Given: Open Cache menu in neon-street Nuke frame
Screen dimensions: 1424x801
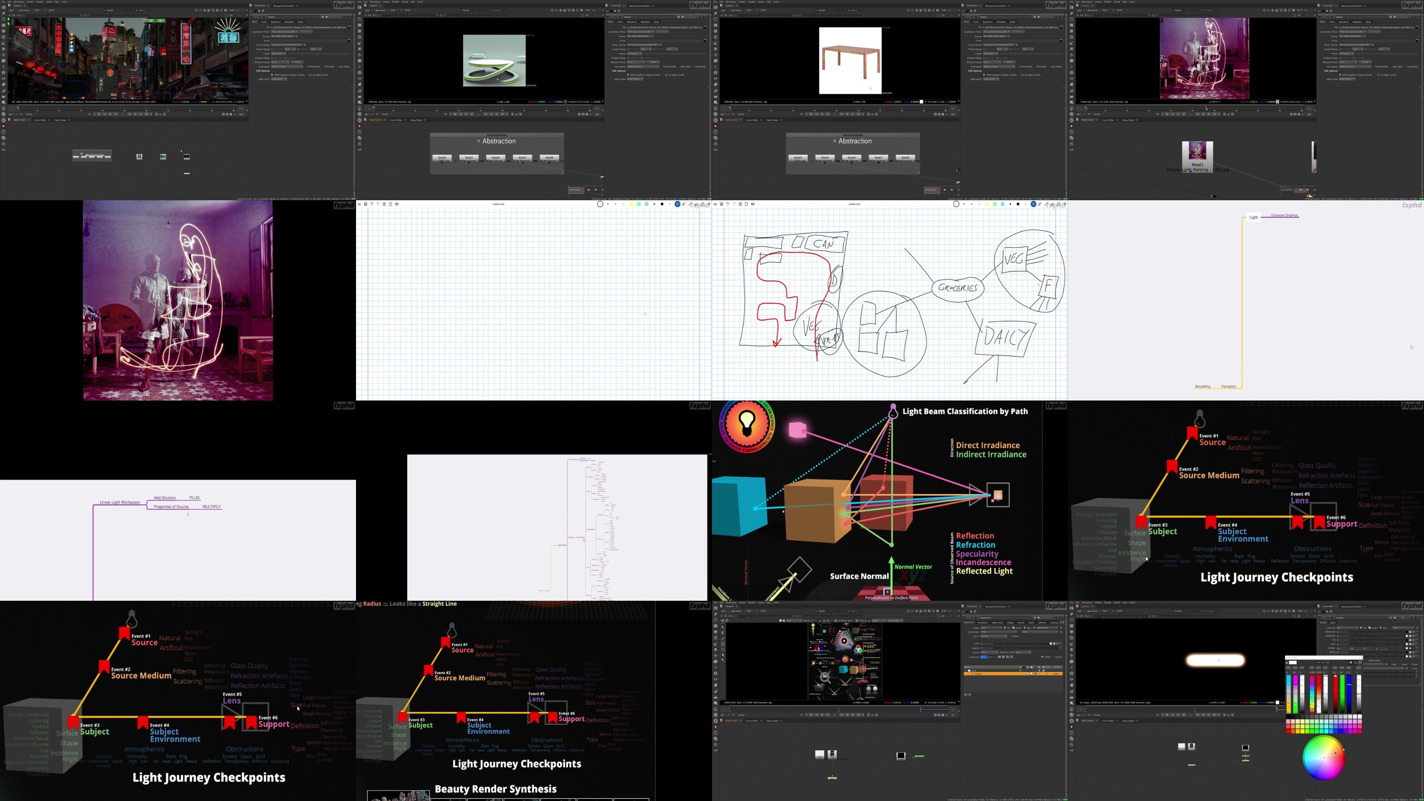Looking at the screenshot, I should pyautogui.click(x=49, y=2).
